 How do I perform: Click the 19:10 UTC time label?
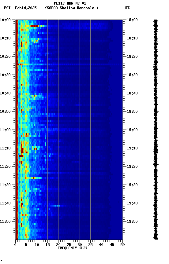(132, 148)
